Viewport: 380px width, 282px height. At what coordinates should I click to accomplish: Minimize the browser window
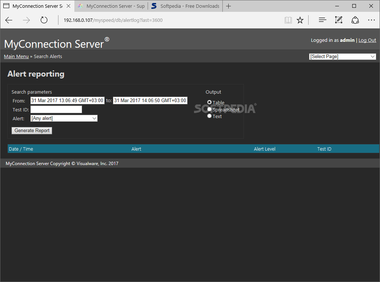pos(337,6)
